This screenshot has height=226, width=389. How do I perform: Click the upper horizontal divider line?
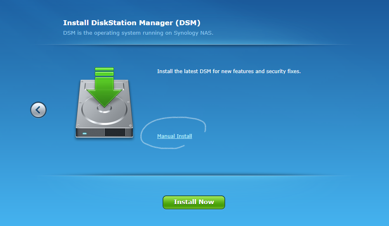point(194,45)
